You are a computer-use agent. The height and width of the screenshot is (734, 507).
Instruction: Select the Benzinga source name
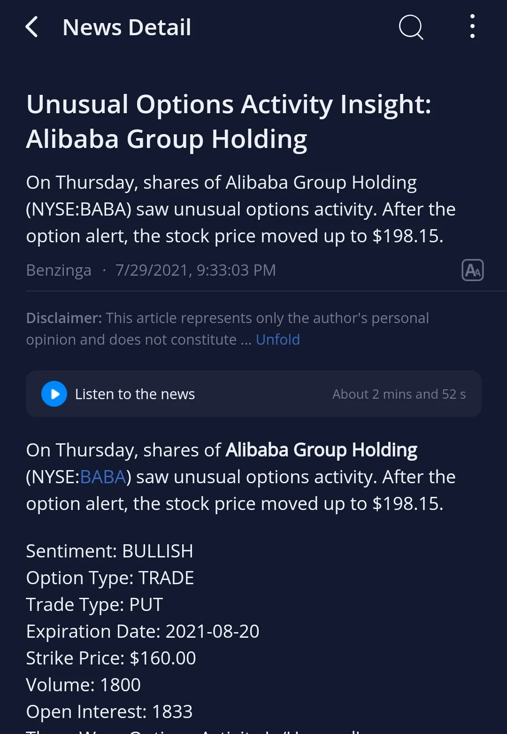tap(59, 270)
